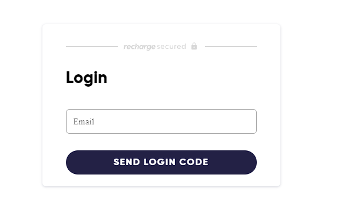Click the secured lock symbol
Screen dimensions: 344x214
coord(194,47)
